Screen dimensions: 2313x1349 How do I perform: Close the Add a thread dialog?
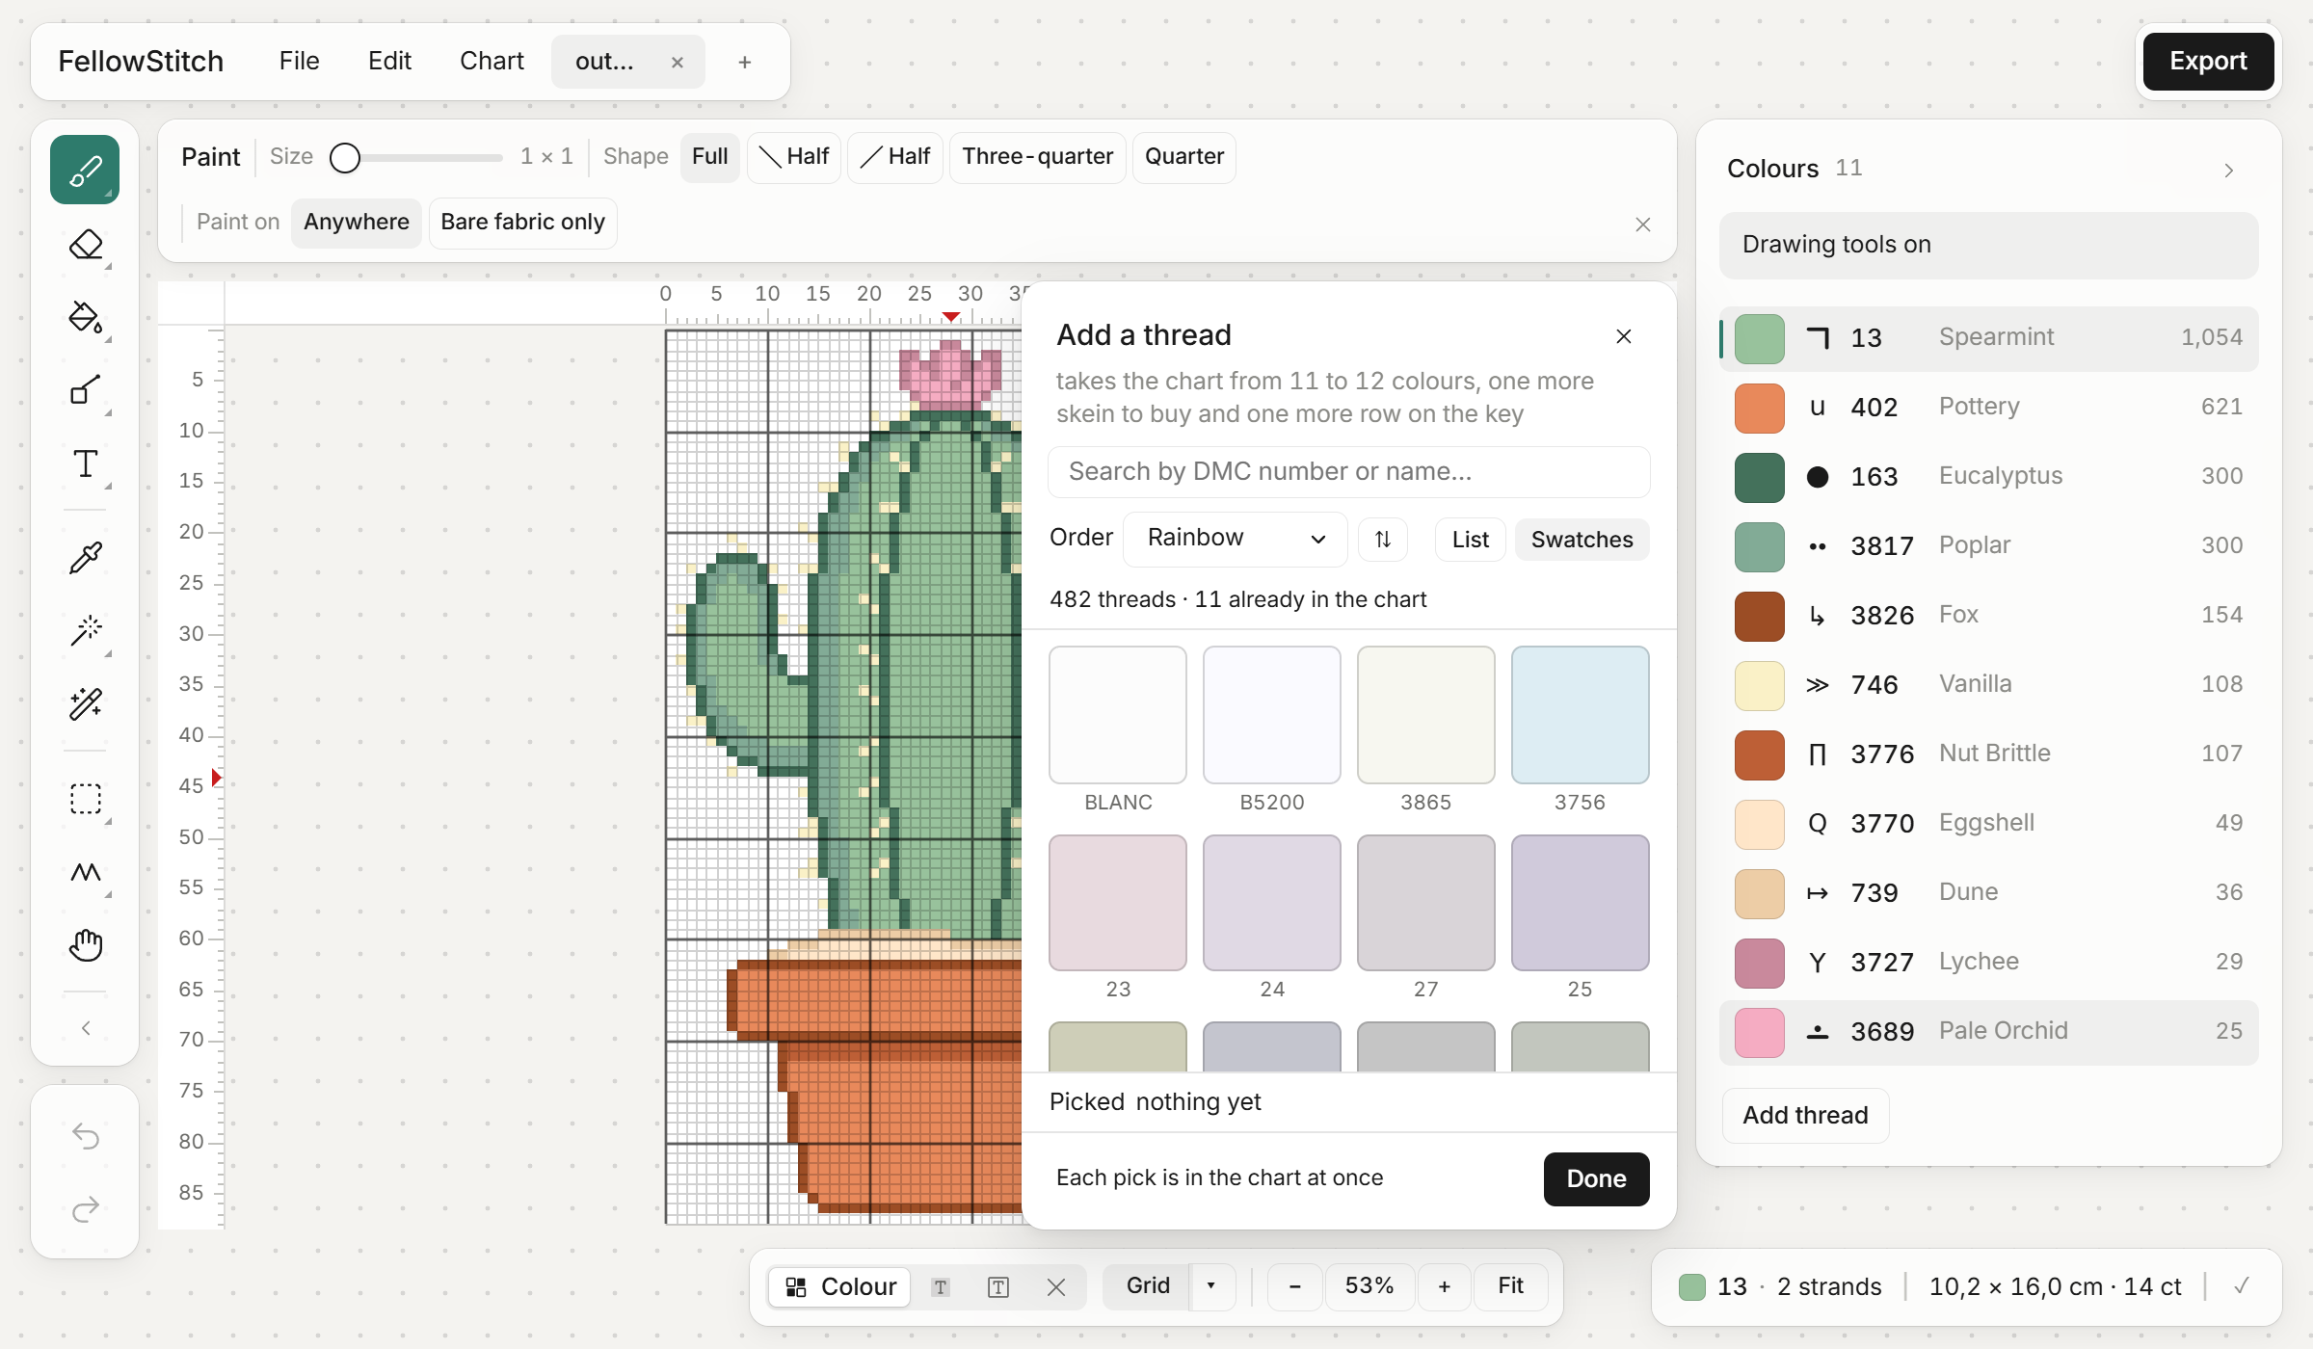tap(1624, 336)
